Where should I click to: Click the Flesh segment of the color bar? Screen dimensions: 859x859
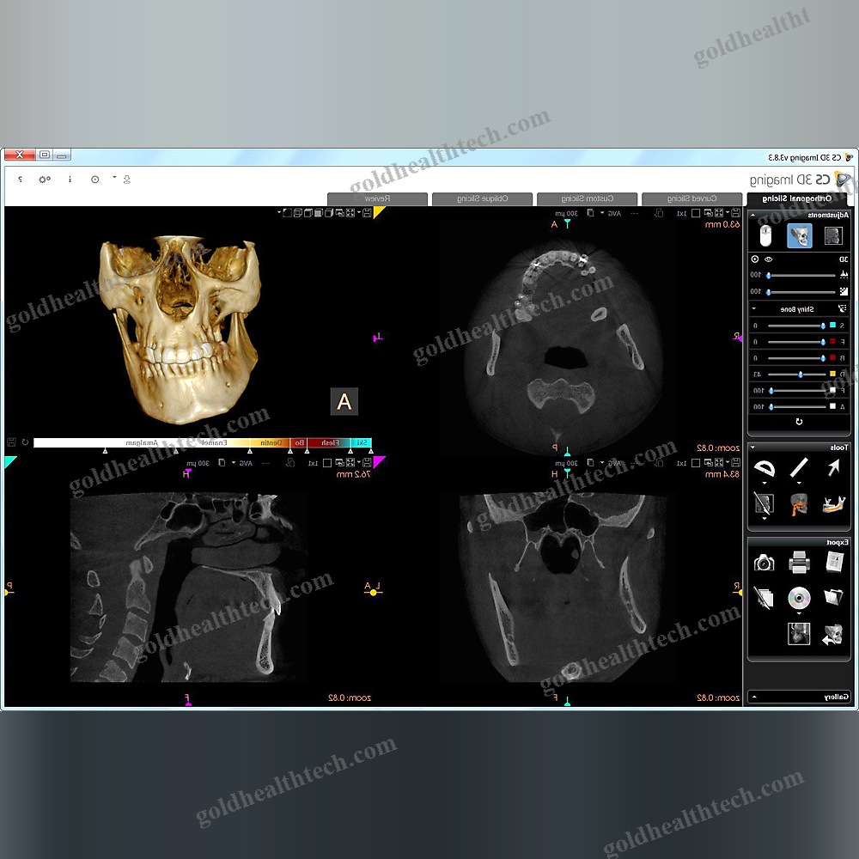(x=329, y=442)
